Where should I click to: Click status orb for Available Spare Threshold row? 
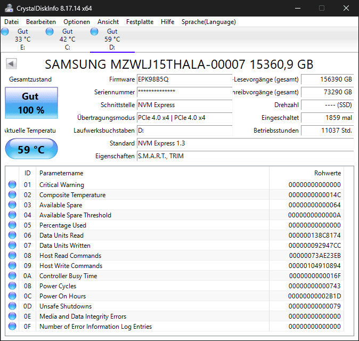(x=12, y=215)
